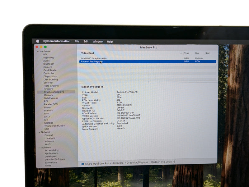
Task: Select Accessibility under Software
Action: 52,150
